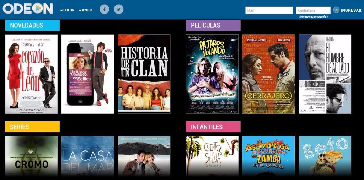This screenshot has width=364, height=180.
Task: Open the Twitter page icon
Action: coord(119,9)
